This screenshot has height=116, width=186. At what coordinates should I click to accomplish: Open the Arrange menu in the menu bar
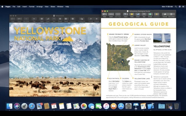[x=40, y=6]
